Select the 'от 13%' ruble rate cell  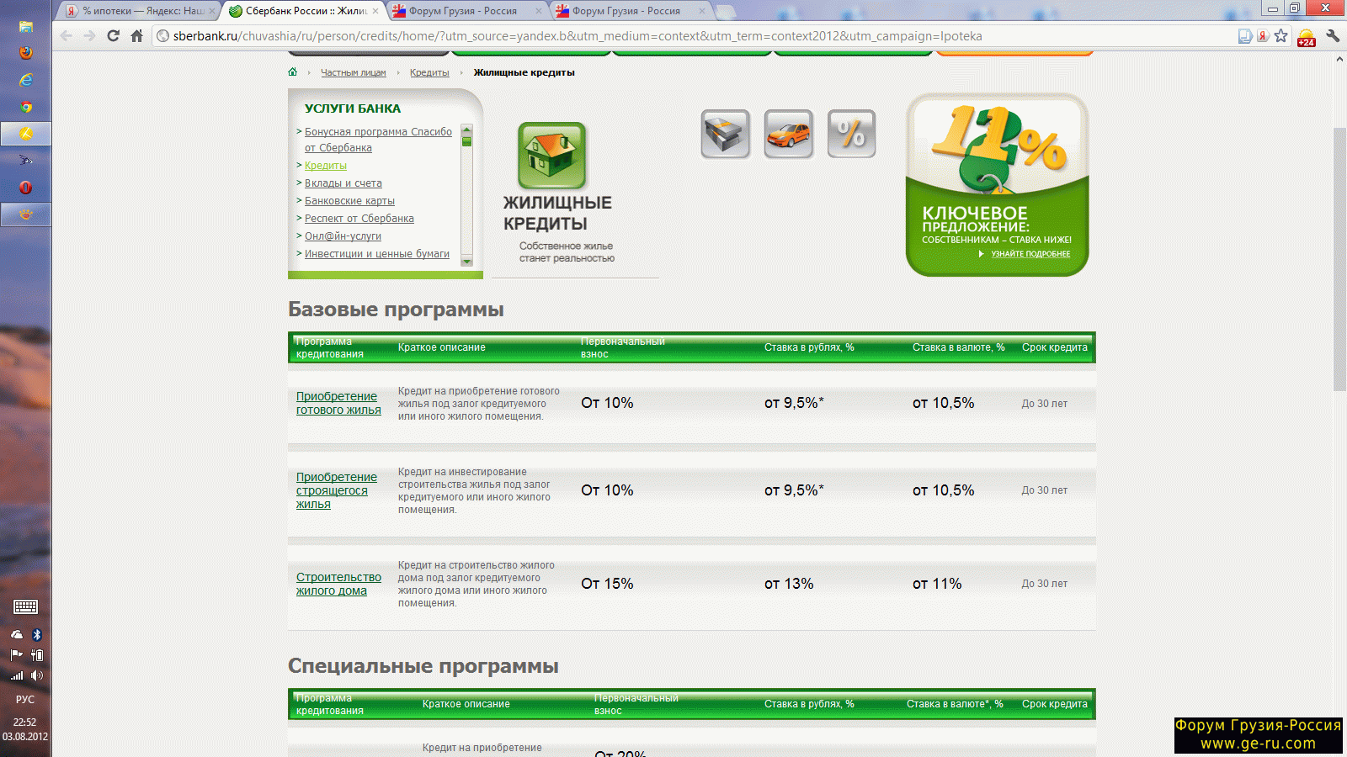tap(789, 584)
